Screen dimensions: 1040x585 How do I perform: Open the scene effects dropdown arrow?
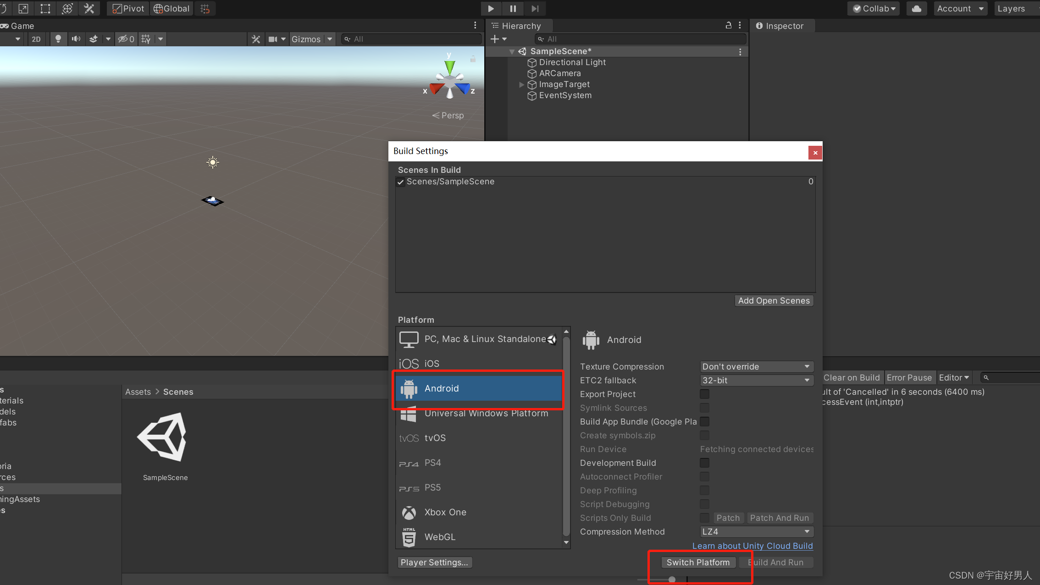(x=108, y=39)
